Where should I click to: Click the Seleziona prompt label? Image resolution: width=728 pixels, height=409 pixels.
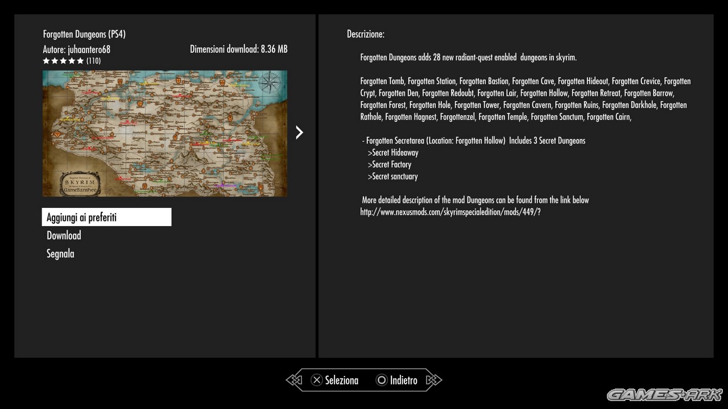(x=342, y=381)
